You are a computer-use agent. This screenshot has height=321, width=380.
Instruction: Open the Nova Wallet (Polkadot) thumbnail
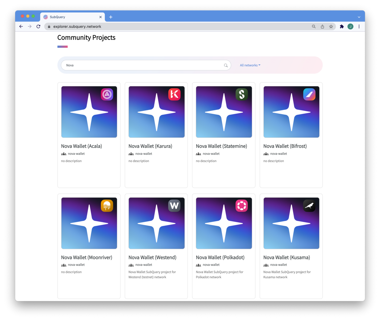point(224,223)
